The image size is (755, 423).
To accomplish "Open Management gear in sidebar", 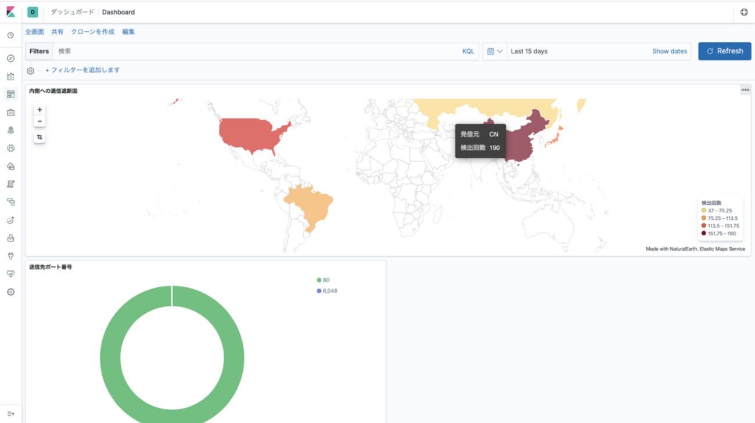I will [x=10, y=292].
